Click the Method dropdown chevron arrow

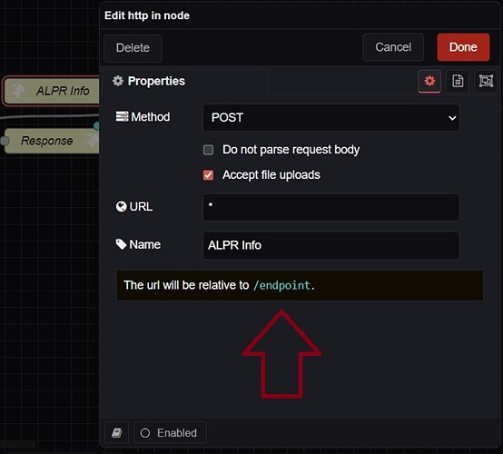click(452, 118)
